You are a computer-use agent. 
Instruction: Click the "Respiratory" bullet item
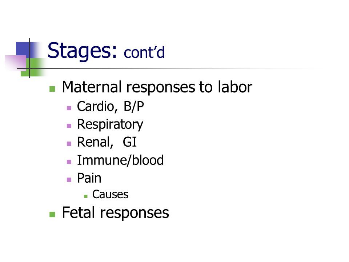110,125
